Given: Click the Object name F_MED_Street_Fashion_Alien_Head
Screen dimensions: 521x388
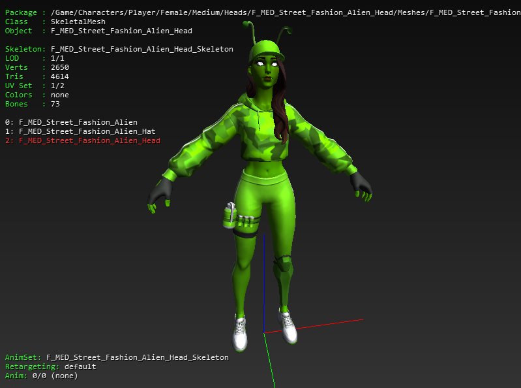Looking at the screenshot, I should coord(121,31).
